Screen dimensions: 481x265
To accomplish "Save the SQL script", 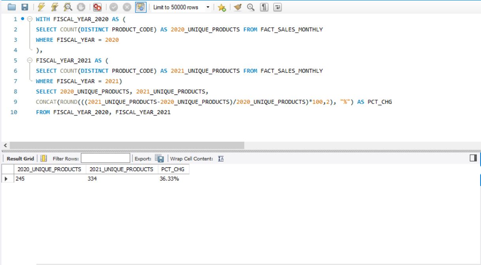I will point(24,7).
